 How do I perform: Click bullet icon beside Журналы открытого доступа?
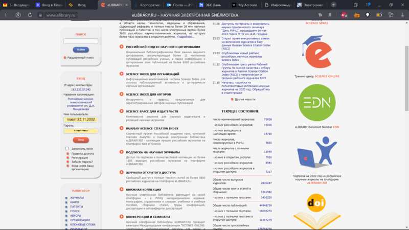[122, 172]
